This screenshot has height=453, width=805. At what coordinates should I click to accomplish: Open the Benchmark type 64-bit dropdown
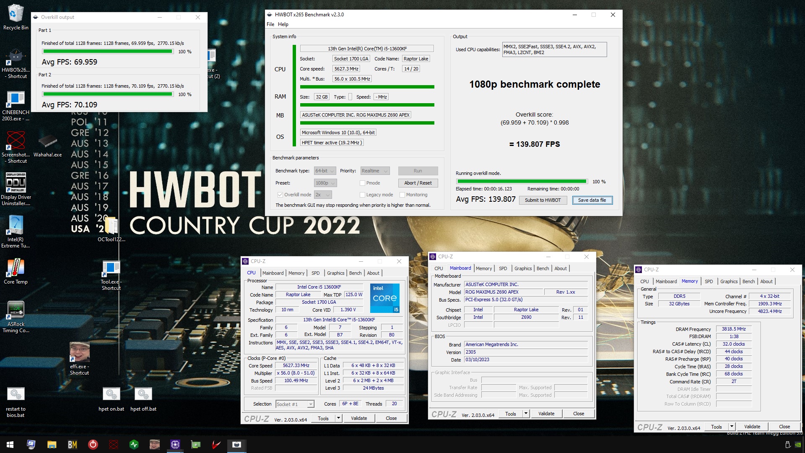[325, 171]
